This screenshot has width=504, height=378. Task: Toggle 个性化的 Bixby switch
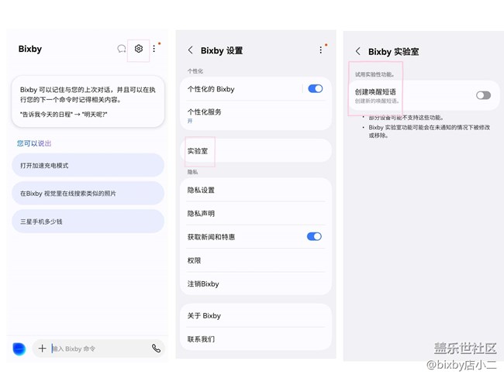(315, 89)
